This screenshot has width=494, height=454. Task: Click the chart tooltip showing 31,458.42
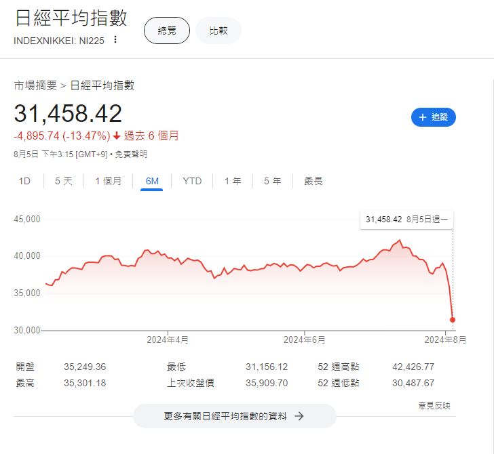point(406,220)
